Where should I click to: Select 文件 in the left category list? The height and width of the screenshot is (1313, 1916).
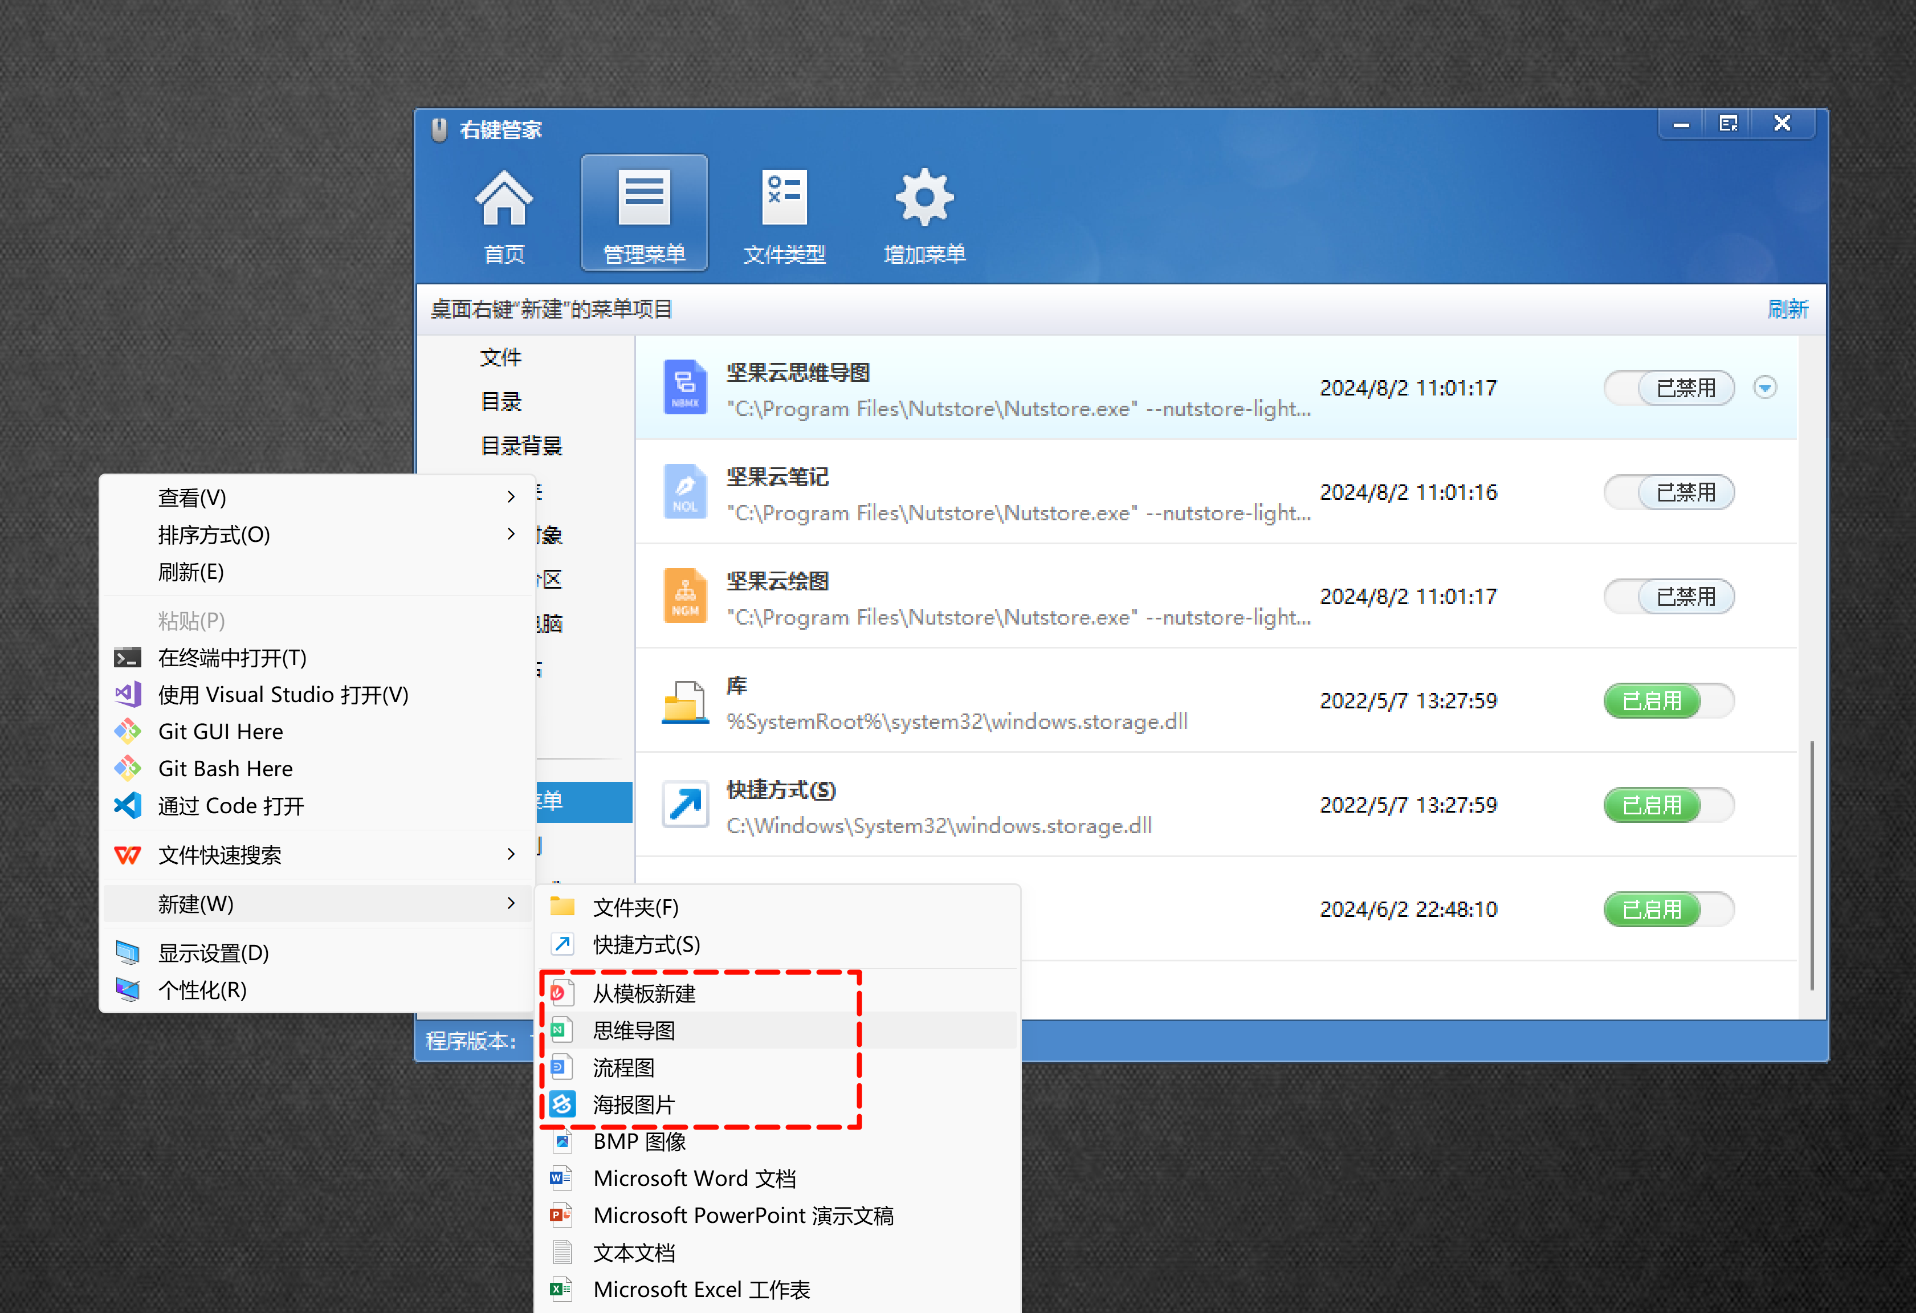coord(500,357)
